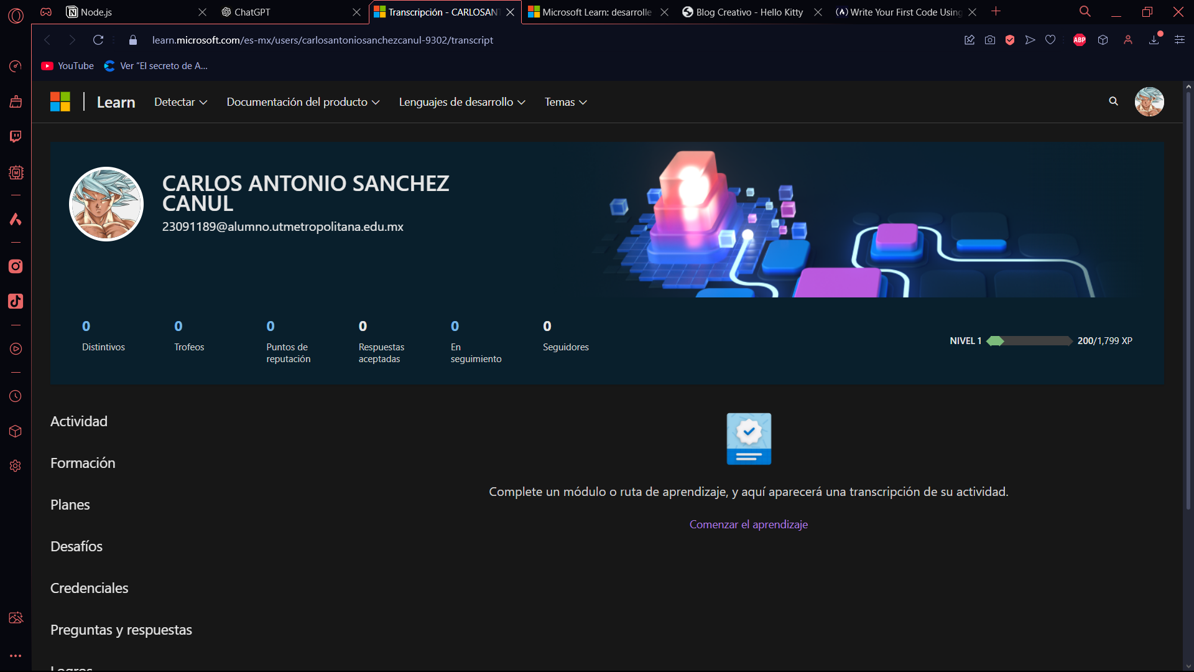Select Desafíos in profile menu
1194x672 pixels.
pos(76,546)
